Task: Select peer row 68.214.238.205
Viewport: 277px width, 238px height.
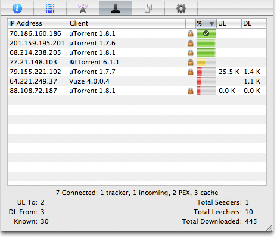Action: [x=137, y=52]
